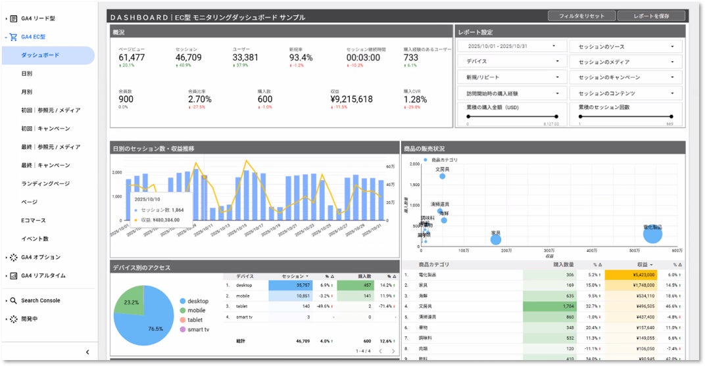Collapse the sidebar with the chevron arrow

(87, 352)
